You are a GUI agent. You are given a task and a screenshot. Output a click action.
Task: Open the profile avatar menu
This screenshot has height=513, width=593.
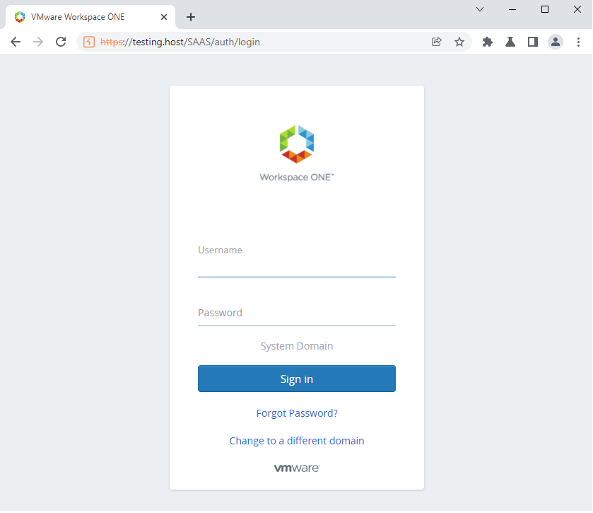tap(556, 42)
